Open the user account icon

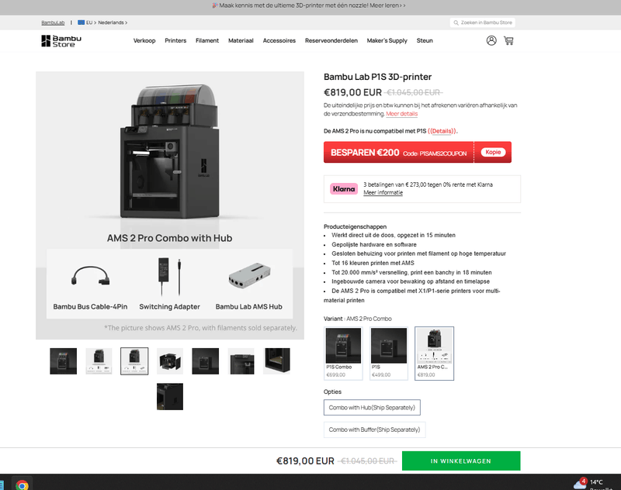(x=491, y=40)
